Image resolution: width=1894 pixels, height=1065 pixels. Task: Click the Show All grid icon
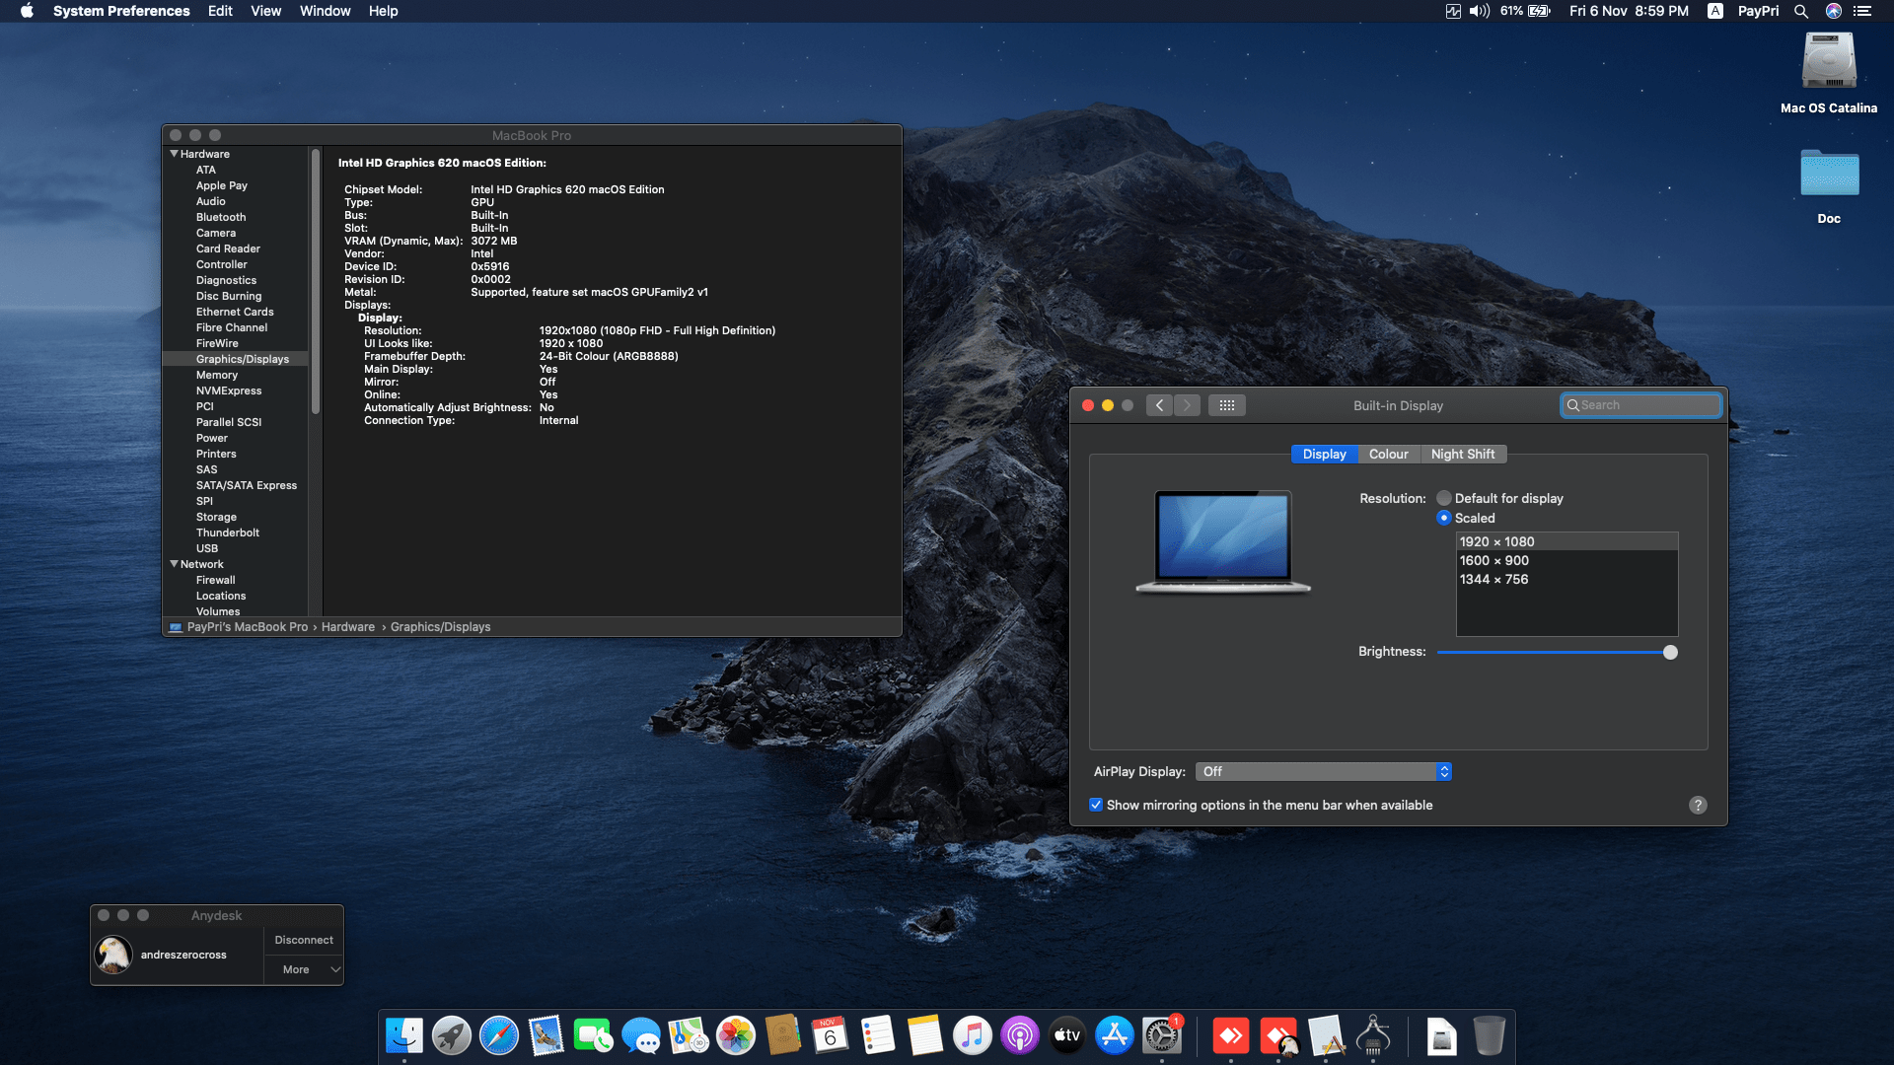click(x=1226, y=405)
